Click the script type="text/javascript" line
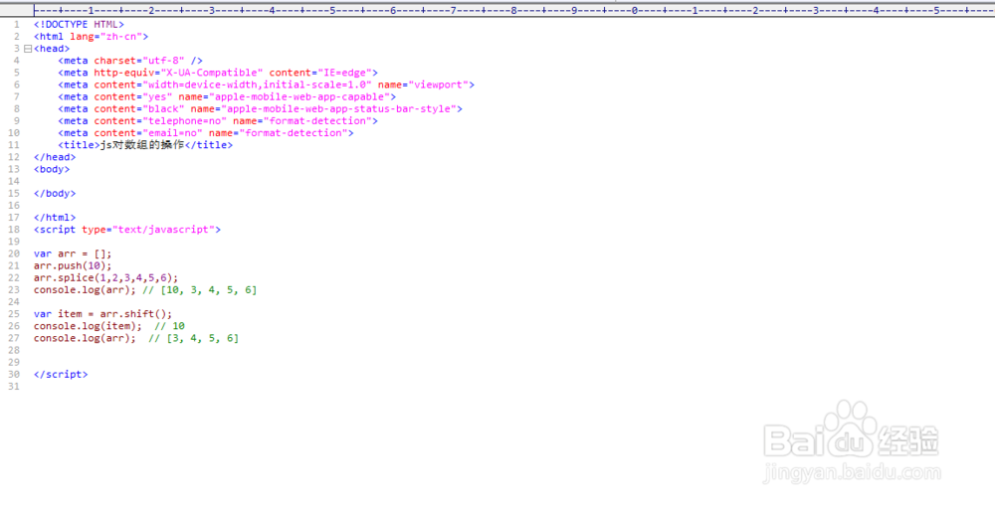 pyautogui.click(x=127, y=230)
